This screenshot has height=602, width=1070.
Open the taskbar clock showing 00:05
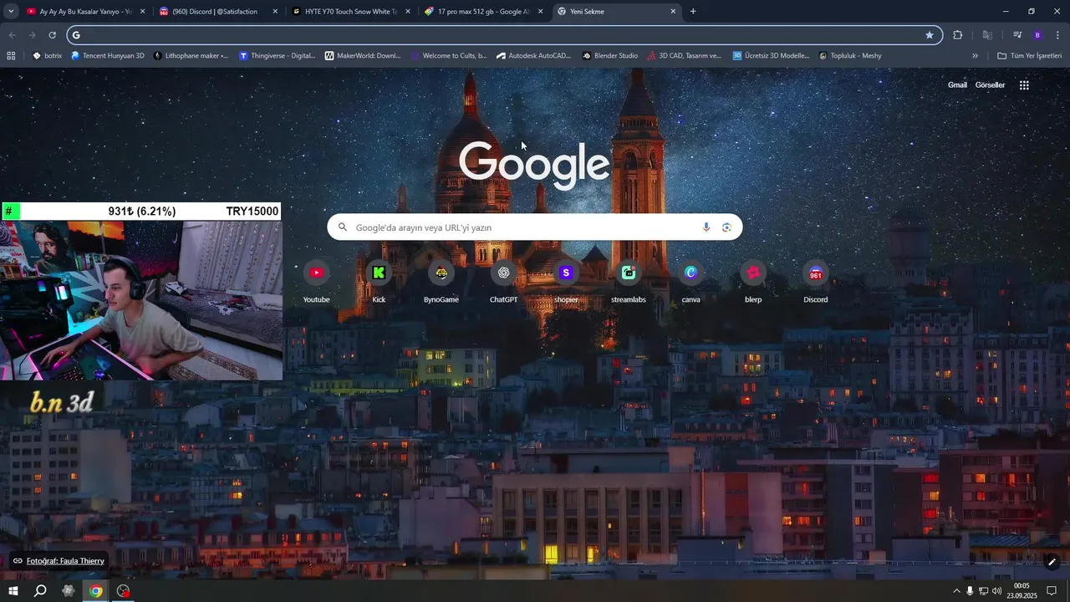point(1022,591)
